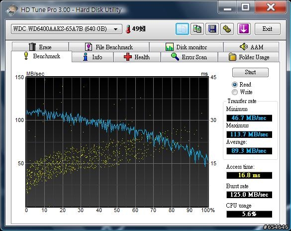Maximize the HD Tune Pro window

tap(246, 7)
